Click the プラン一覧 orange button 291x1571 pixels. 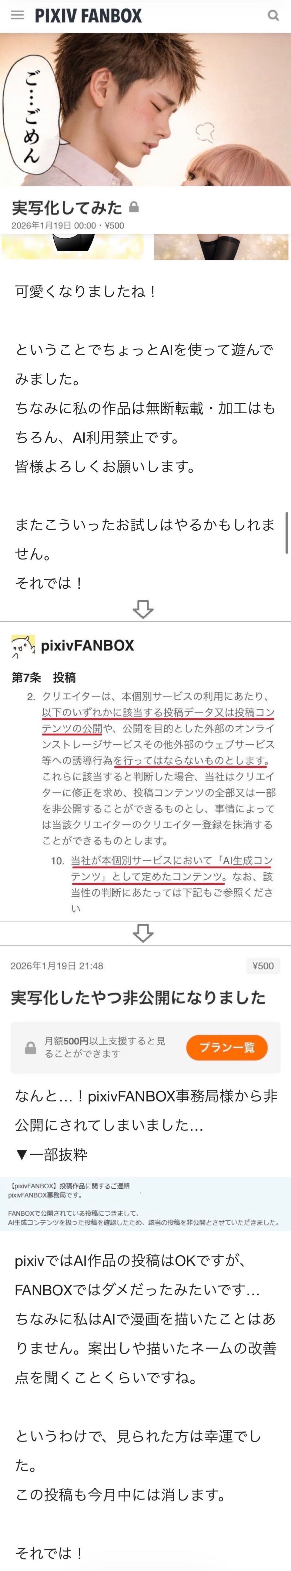pos(227,1048)
